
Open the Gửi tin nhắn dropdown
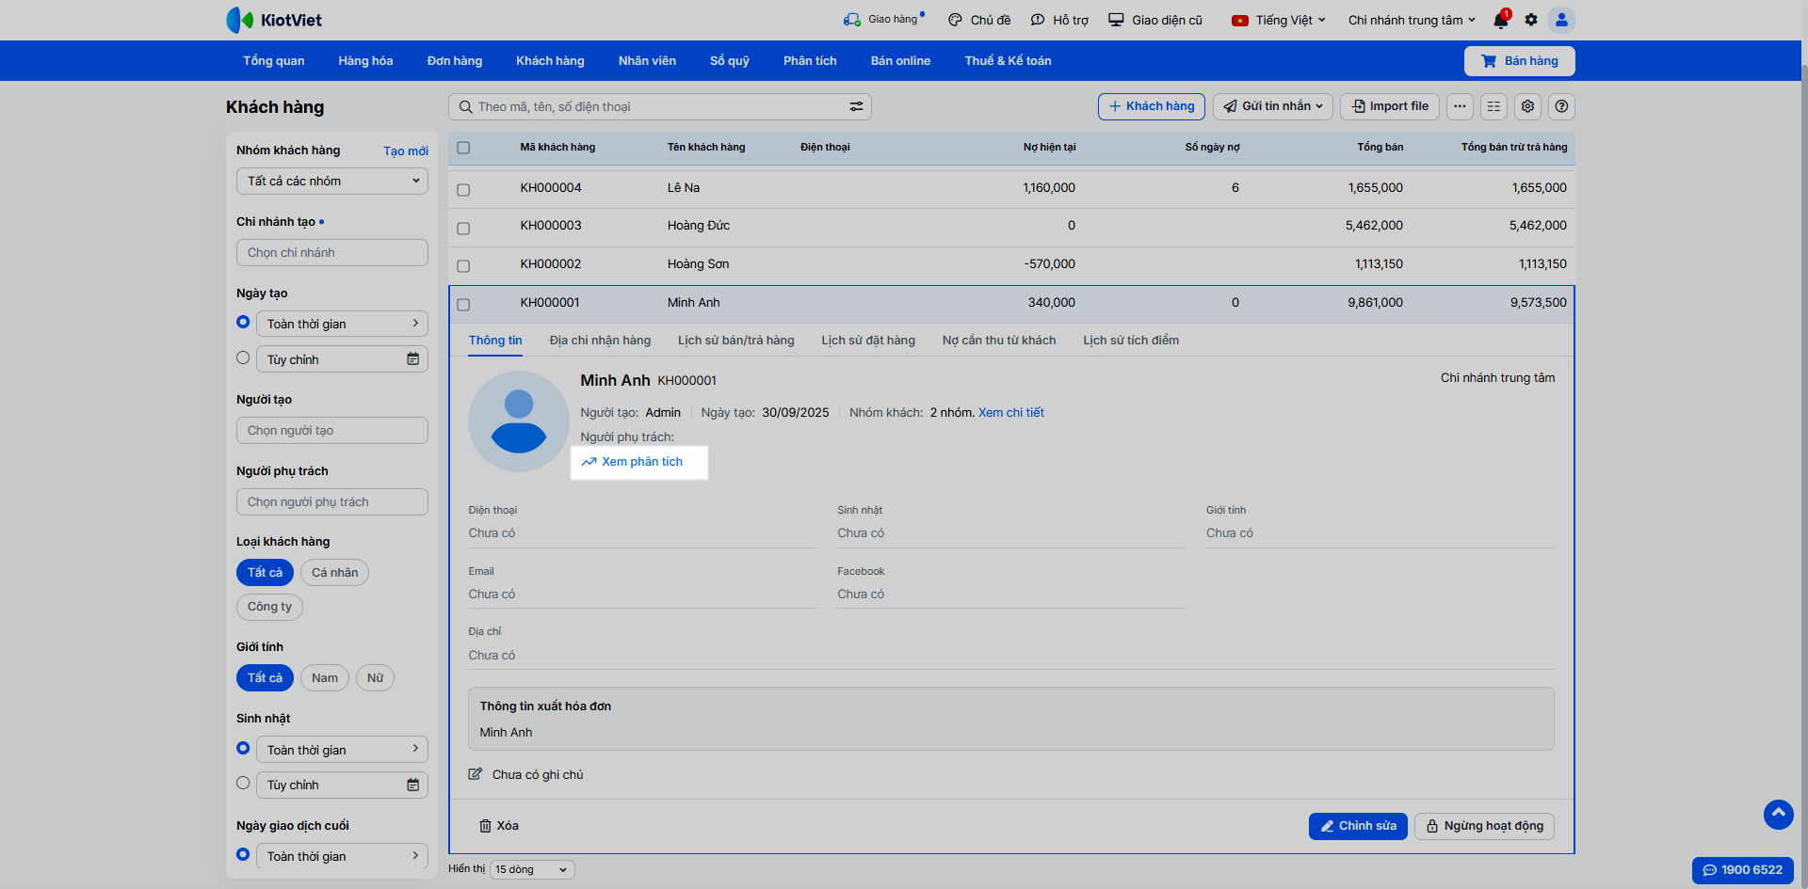(1272, 106)
